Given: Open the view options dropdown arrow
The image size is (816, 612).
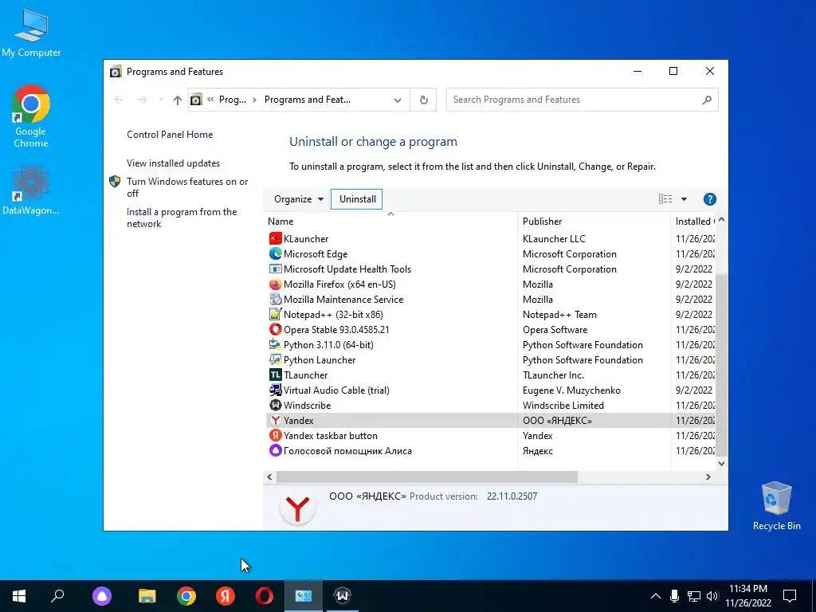Looking at the screenshot, I should click(684, 199).
